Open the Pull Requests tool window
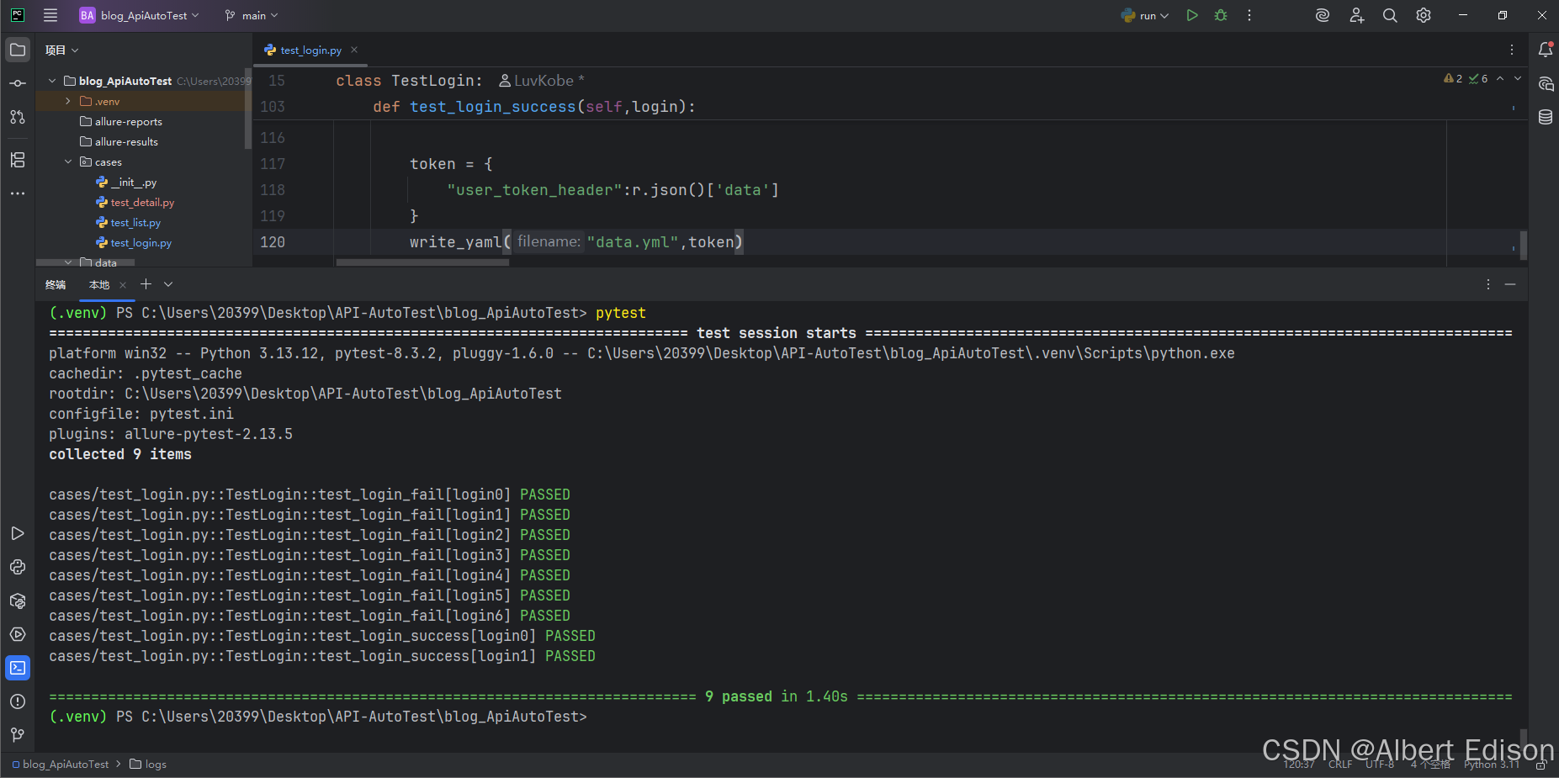The width and height of the screenshot is (1559, 778). [18, 117]
